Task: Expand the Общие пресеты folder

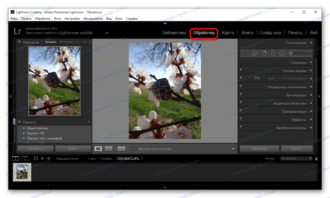Action: click(x=24, y=128)
